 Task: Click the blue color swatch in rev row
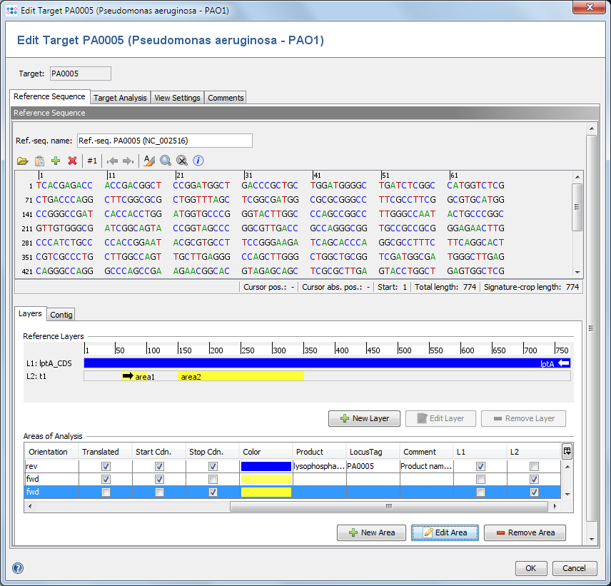[266, 466]
